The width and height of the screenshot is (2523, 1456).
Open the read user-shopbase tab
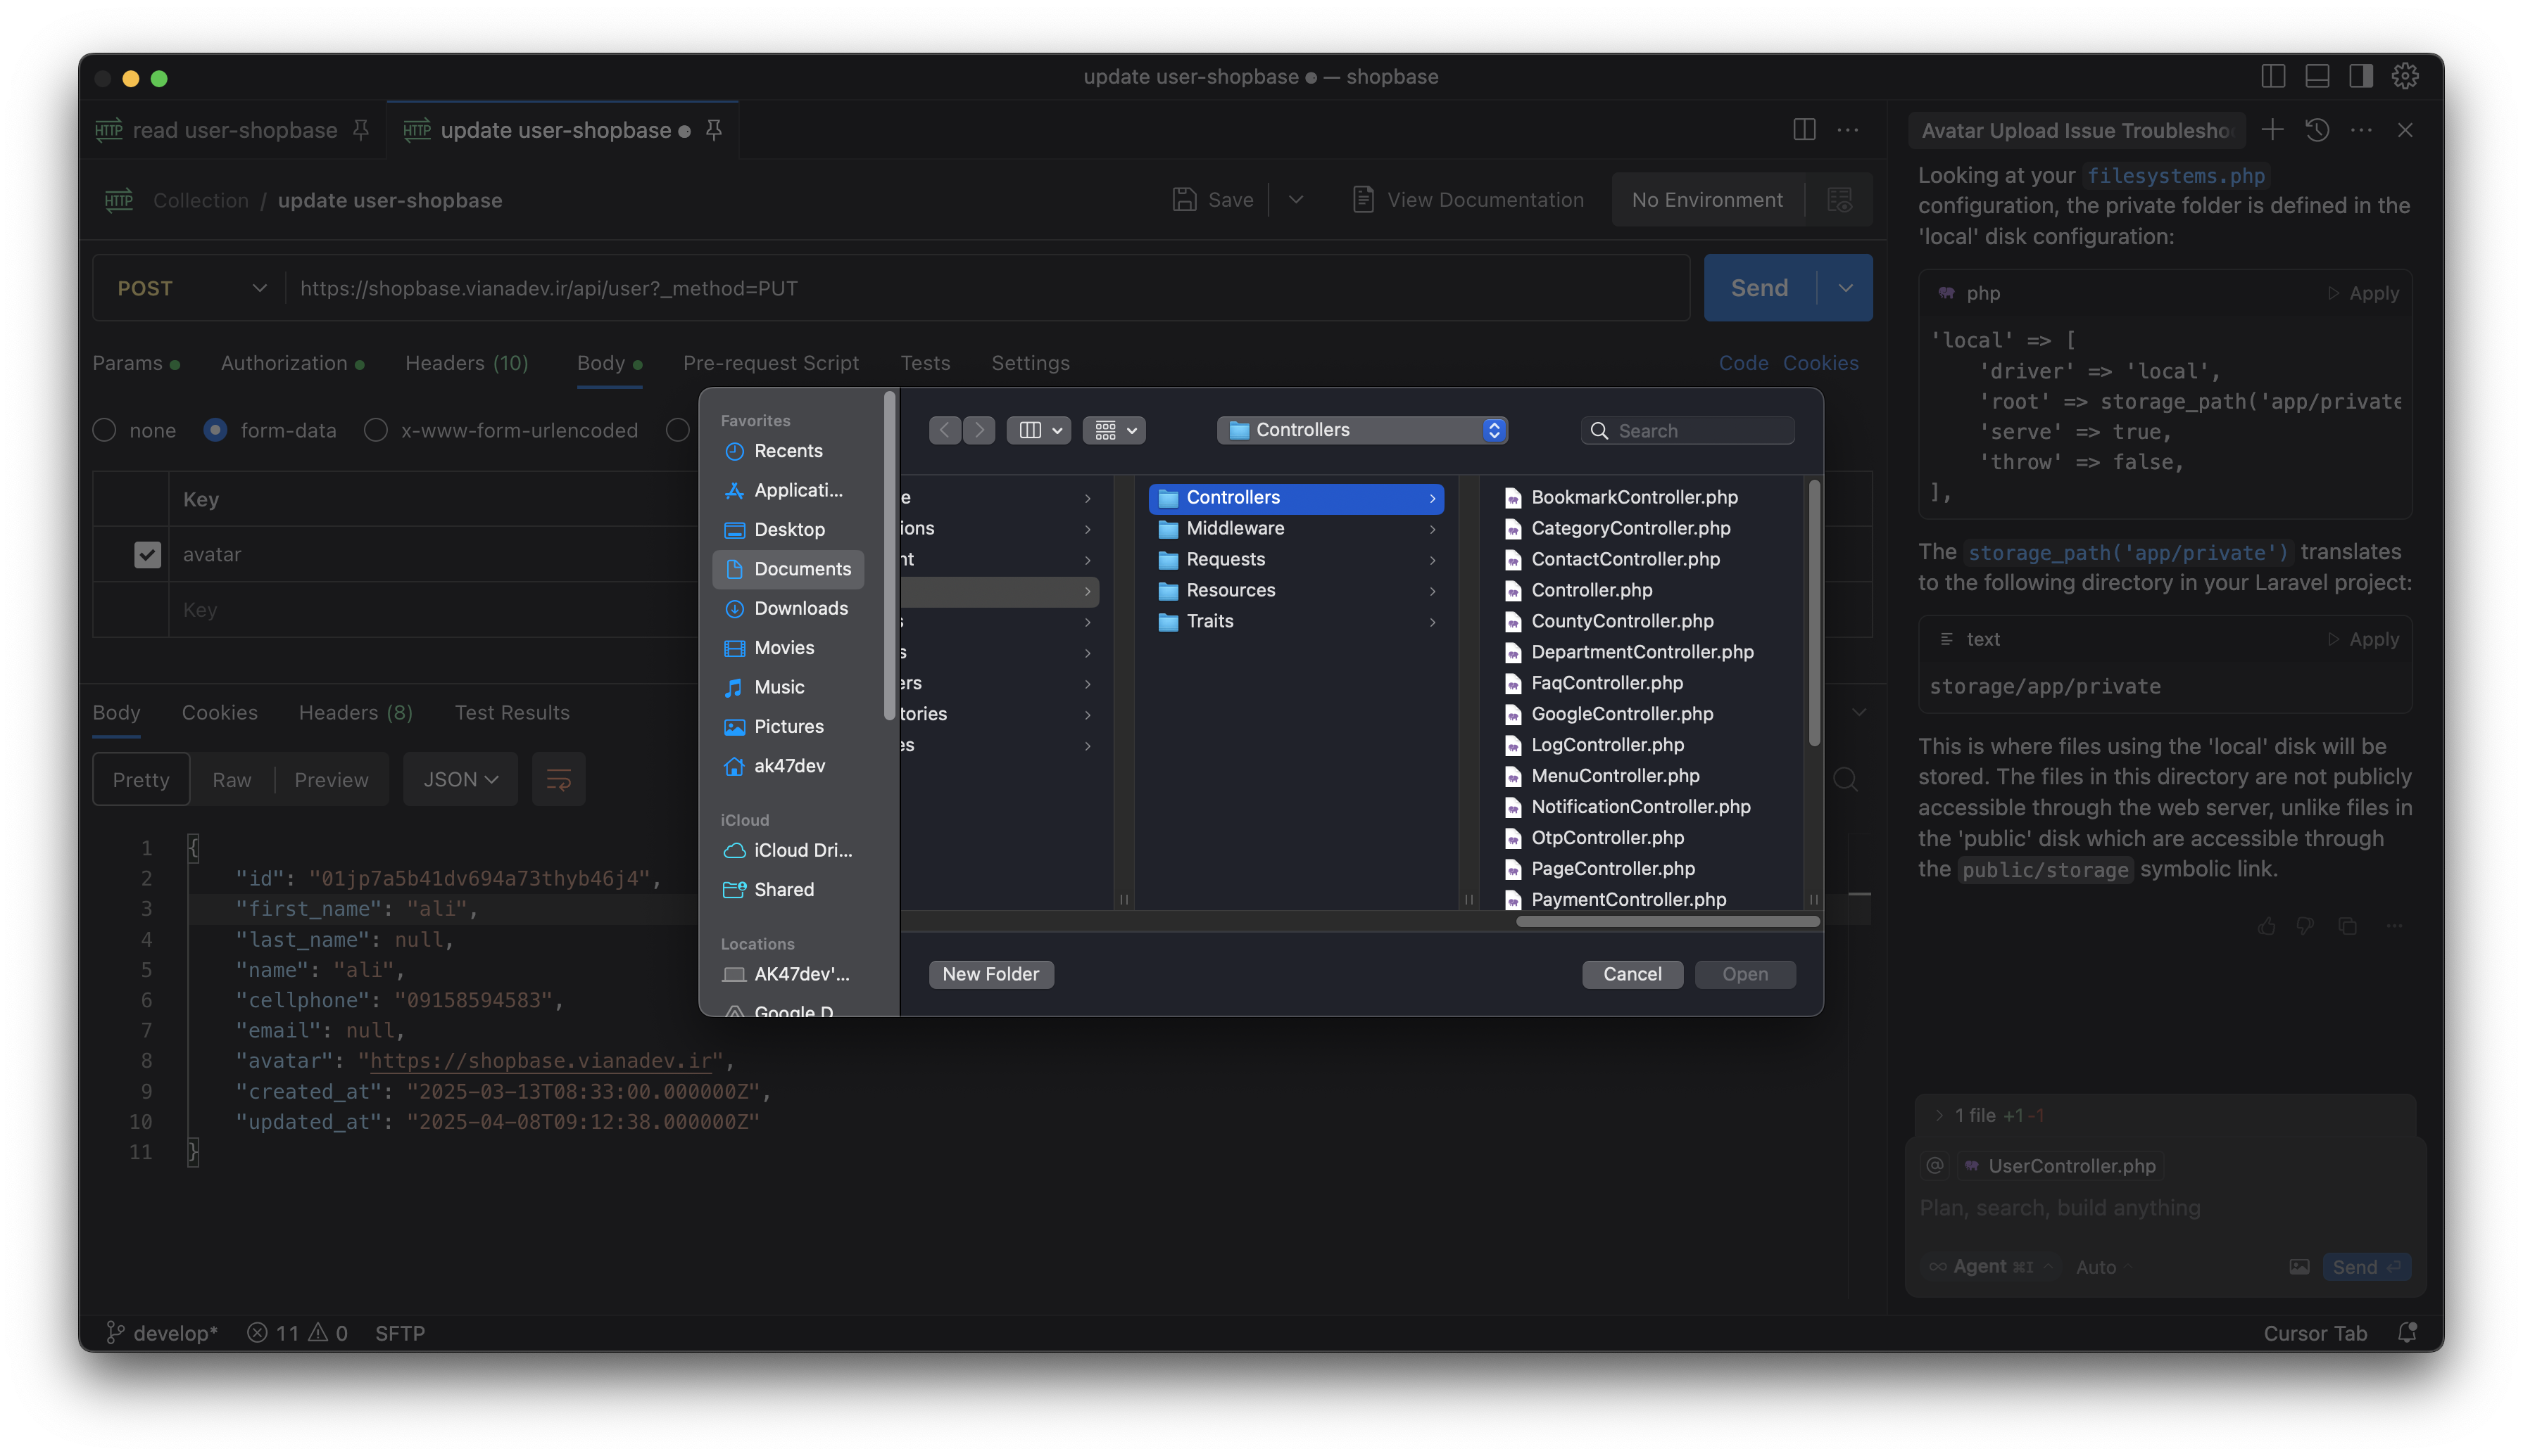[234, 130]
